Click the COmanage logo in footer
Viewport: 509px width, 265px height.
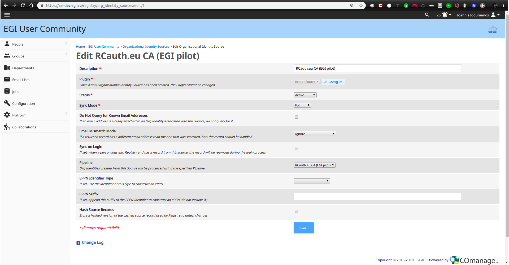(x=474, y=260)
